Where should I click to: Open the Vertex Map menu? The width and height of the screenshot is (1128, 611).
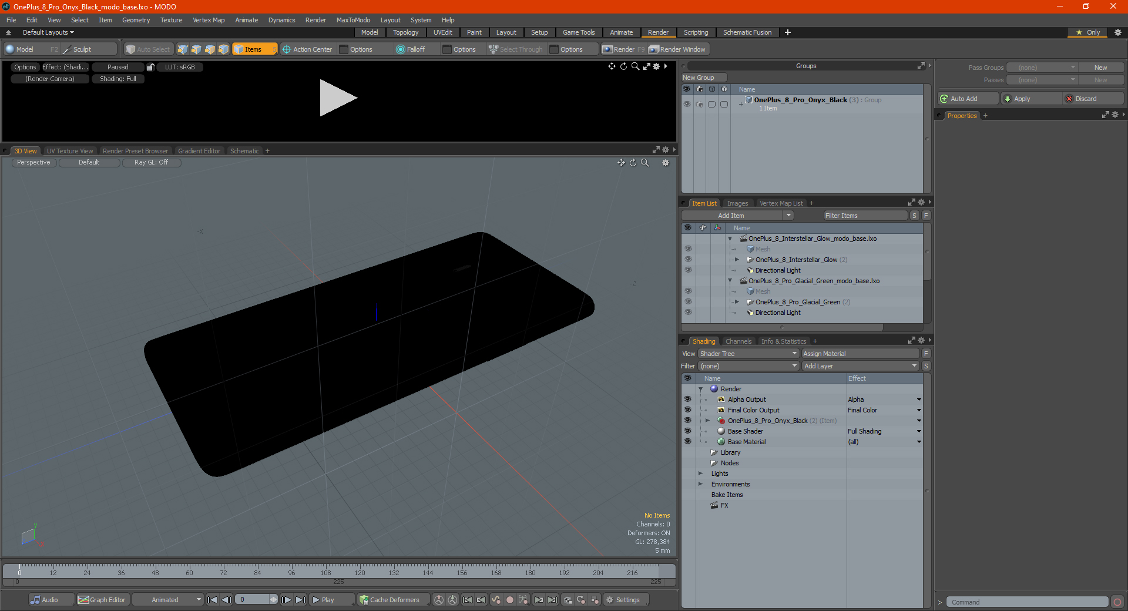click(209, 20)
